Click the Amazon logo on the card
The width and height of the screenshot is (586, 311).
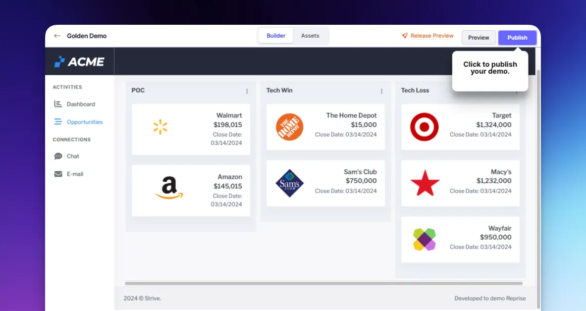pos(169,188)
